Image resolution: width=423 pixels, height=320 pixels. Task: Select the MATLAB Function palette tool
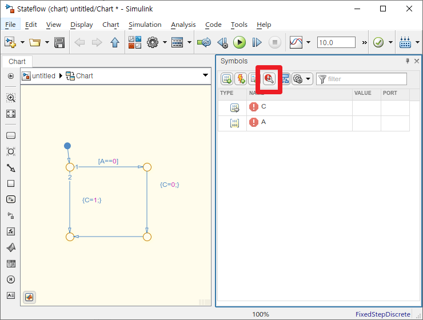coord(11,247)
